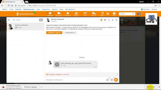Click the robot thumbnail at top right
Screen dimensions: 161x90
(x=151, y=19)
